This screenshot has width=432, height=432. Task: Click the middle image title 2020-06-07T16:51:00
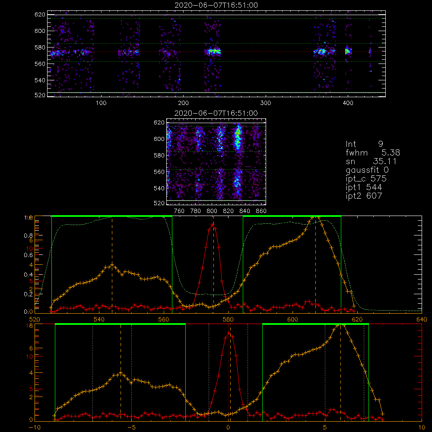(x=216, y=113)
